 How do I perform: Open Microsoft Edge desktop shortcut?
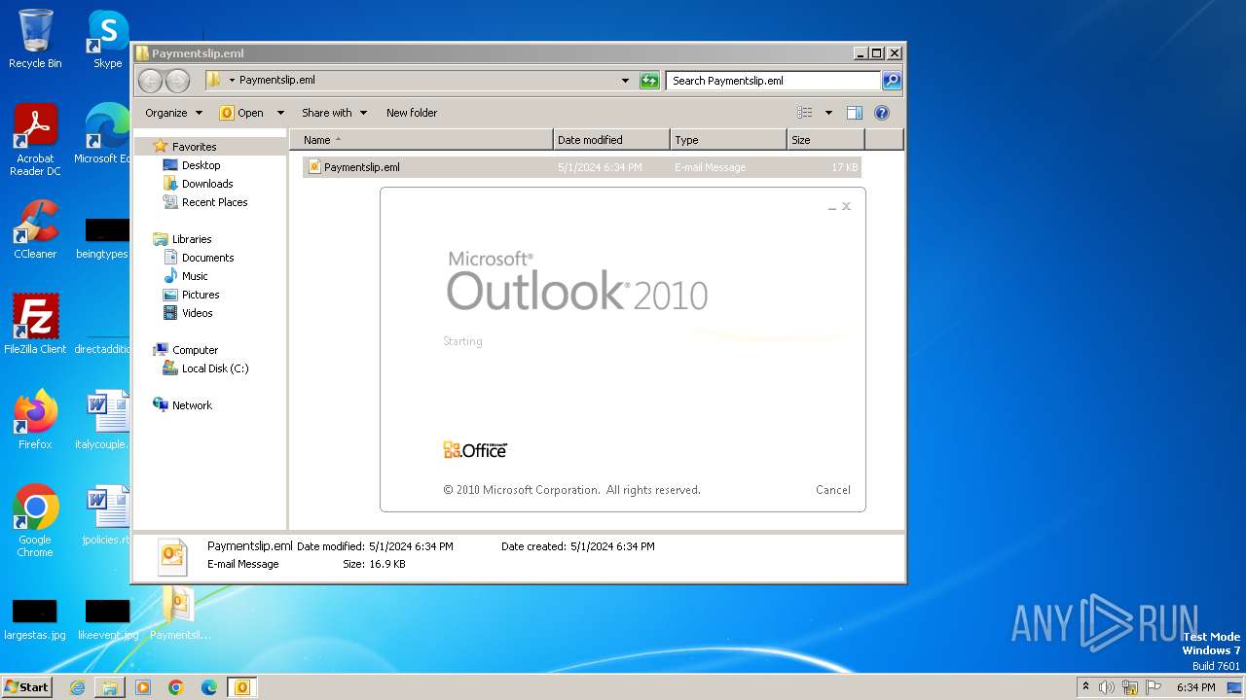click(105, 134)
